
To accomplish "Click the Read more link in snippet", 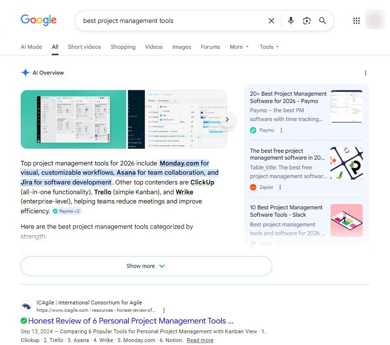I will click(x=200, y=340).
